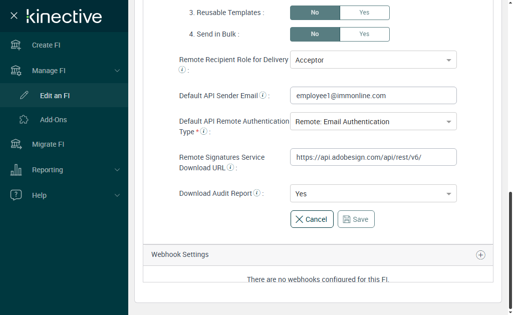Open Download Audit Report dropdown
Viewport: 513px width, 315px height.
point(373,194)
